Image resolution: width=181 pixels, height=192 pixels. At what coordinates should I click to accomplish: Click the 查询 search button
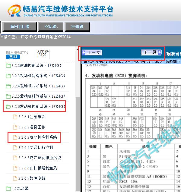coord(13,57)
